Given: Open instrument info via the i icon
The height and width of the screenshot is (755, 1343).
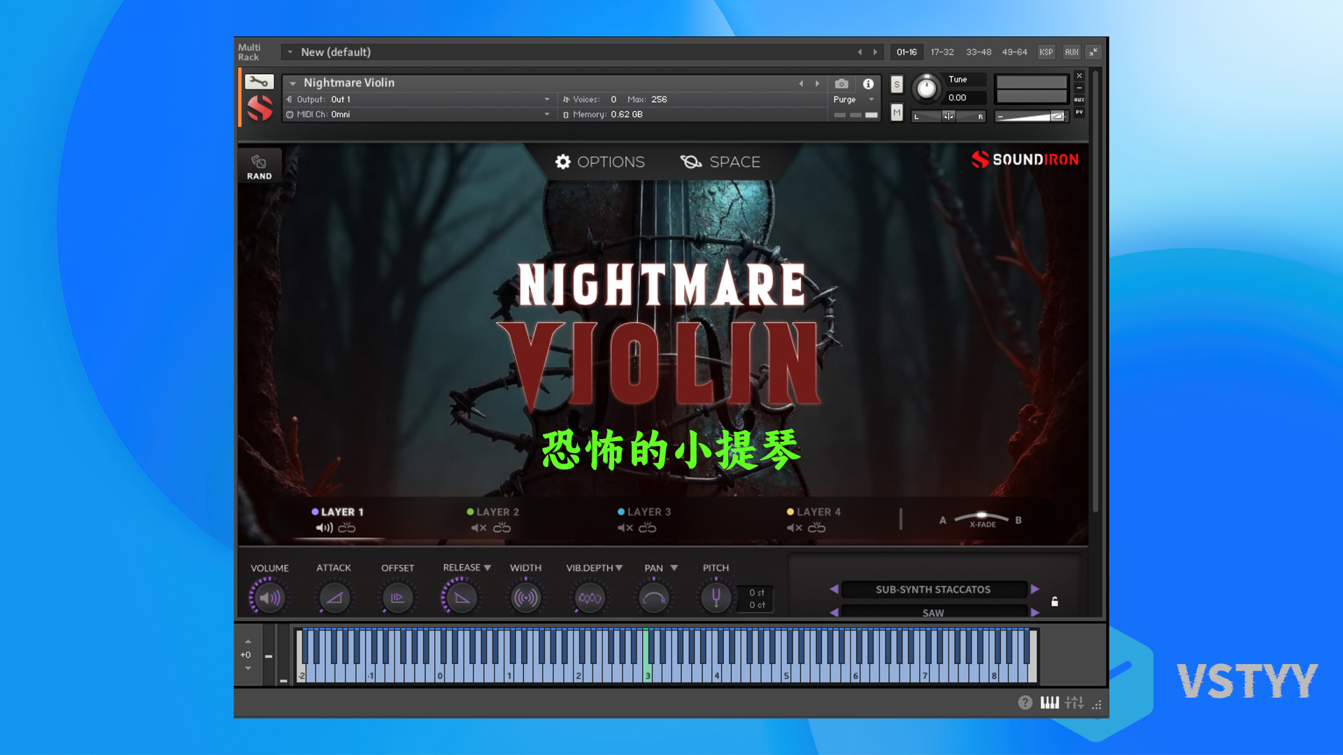Looking at the screenshot, I should pos(869,84).
